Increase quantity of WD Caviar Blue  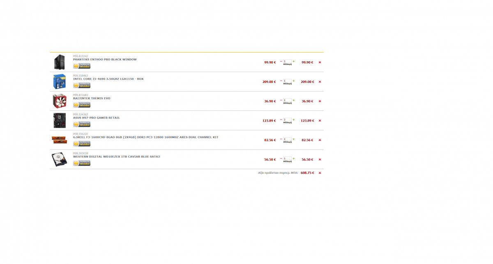click(294, 158)
